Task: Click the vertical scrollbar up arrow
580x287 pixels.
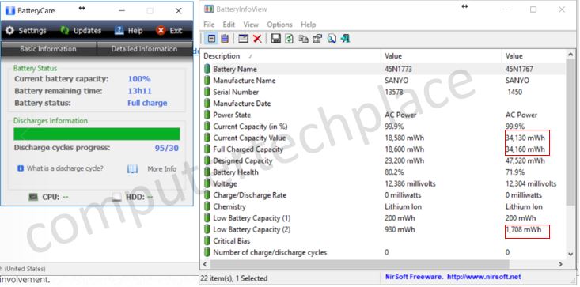Action: click(x=571, y=55)
